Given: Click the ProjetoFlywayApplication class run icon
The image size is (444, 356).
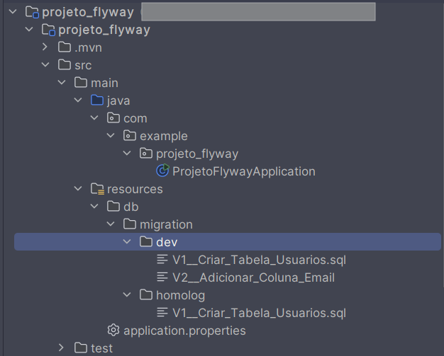Looking at the screenshot, I should tap(162, 171).
